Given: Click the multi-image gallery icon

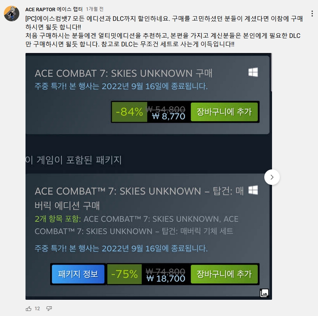Looking at the screenshot, I should 264,293.
